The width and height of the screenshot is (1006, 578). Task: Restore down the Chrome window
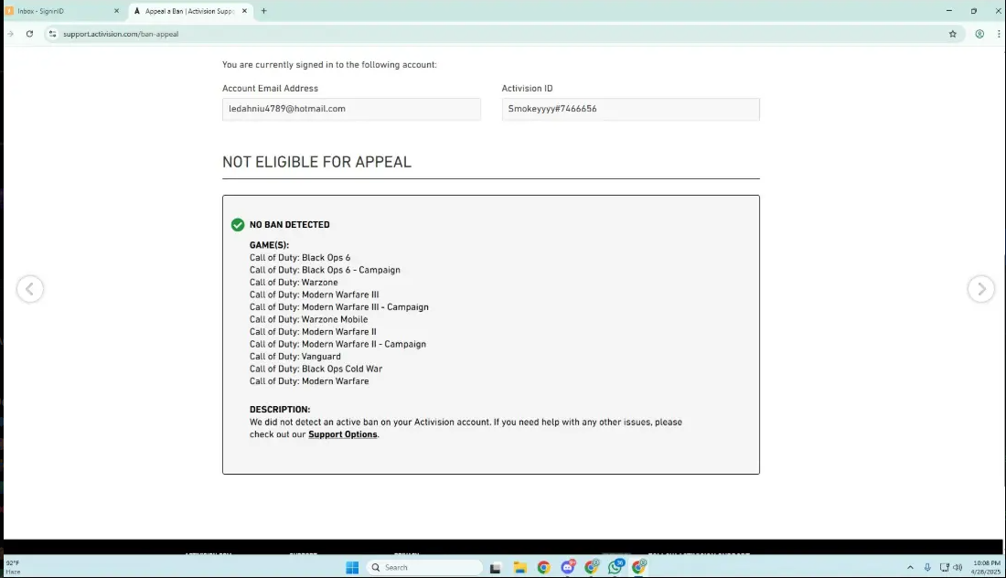(x=974, y=11)
